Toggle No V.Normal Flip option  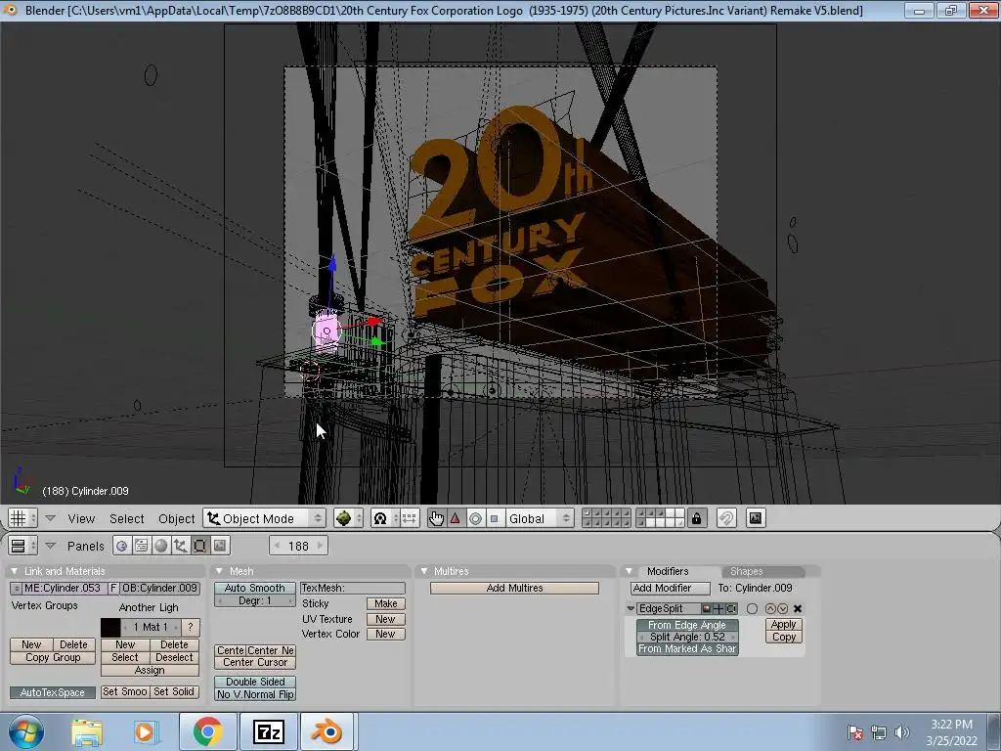click(x=255, y=694)
